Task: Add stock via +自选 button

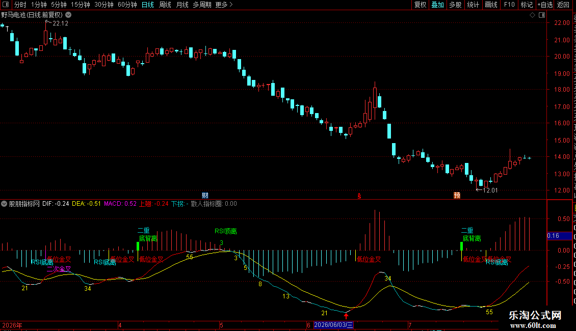Action: [545, 5]
